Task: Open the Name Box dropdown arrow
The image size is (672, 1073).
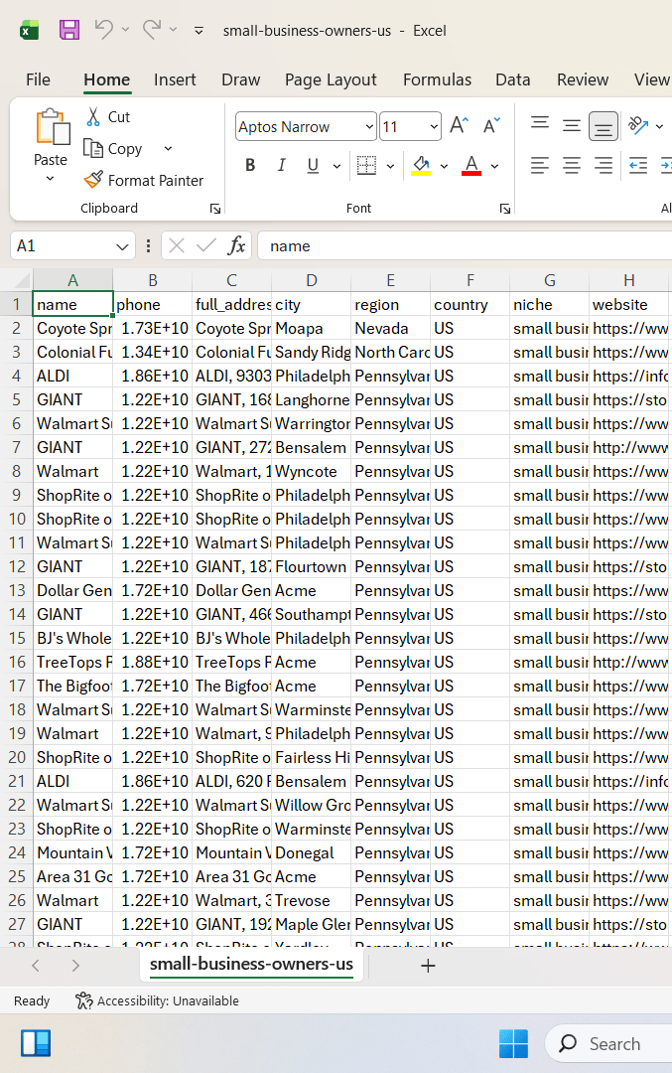Action: pyautogui.click(x=122, y=246)
